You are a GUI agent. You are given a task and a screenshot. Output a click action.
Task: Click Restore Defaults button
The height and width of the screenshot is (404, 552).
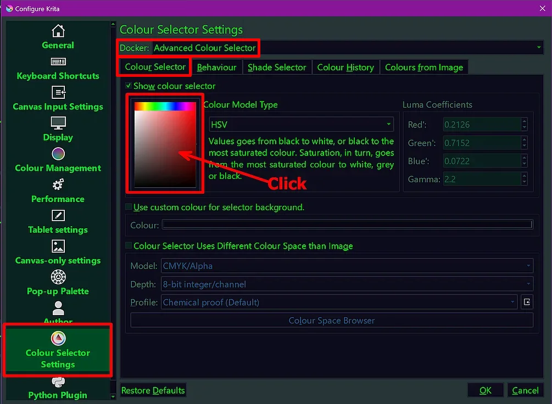pyautogui.click(x=153, y=390)
